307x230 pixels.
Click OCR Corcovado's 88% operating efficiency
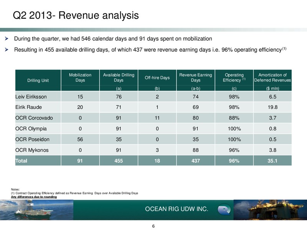pyautogui.click(x=234, y=118)
